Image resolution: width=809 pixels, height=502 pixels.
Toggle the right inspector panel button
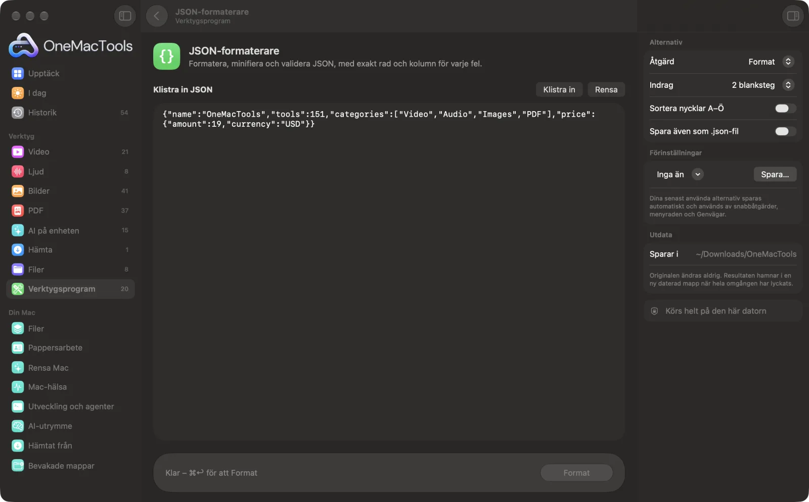[793, 16]
